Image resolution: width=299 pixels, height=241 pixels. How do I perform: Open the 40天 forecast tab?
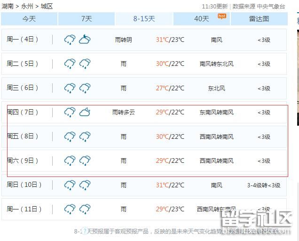[202, 19]
